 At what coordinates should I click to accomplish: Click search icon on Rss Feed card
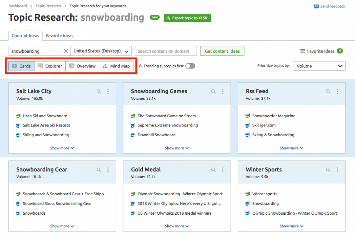(328, 91)
